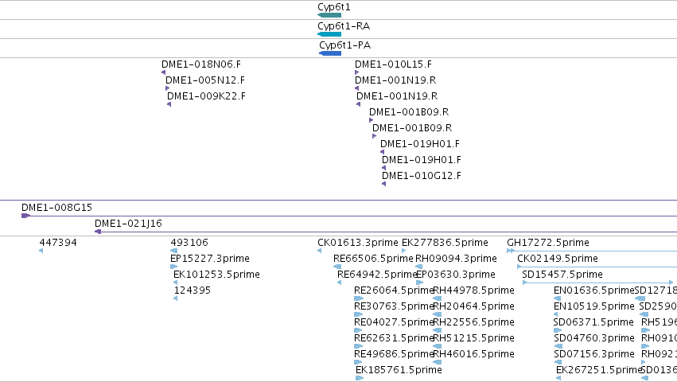The height and width of the screenshot is (382, 677).
Task: Click the EP15227.3prime label
Action: tap(210, 259)
